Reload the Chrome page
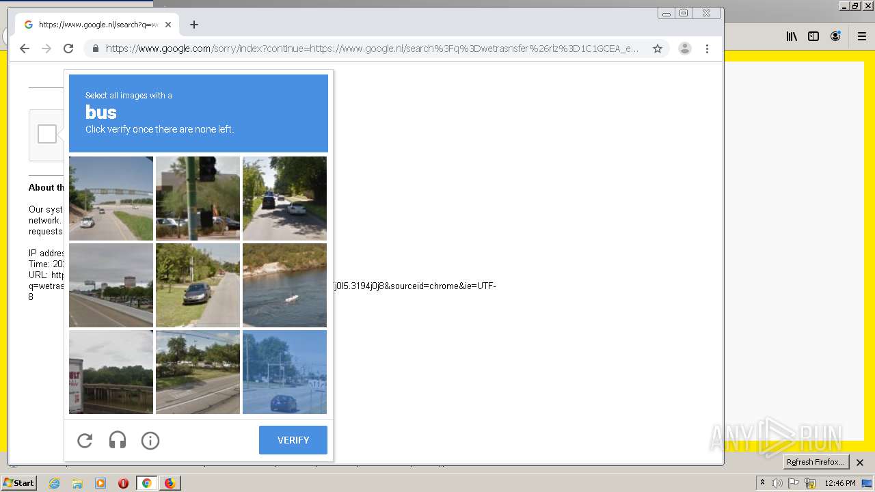This screenshot has height=492, width=875. (x=68, y=49)
